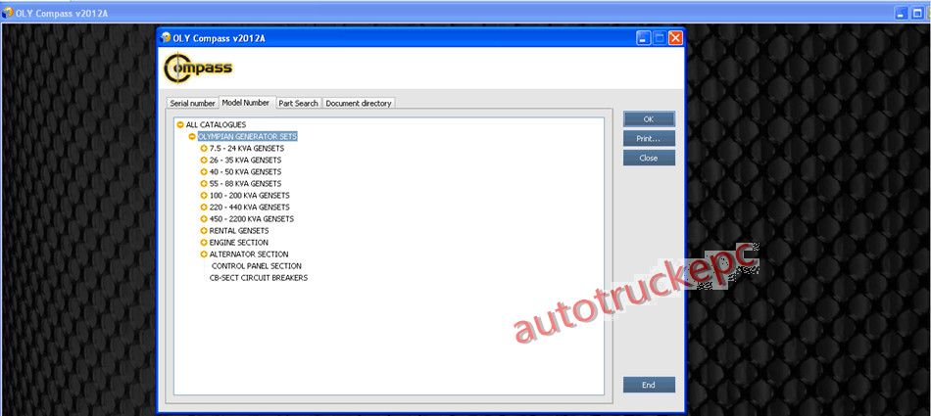Select the 7.5 - 24 KVA GENSETS label

pos(247,149)
